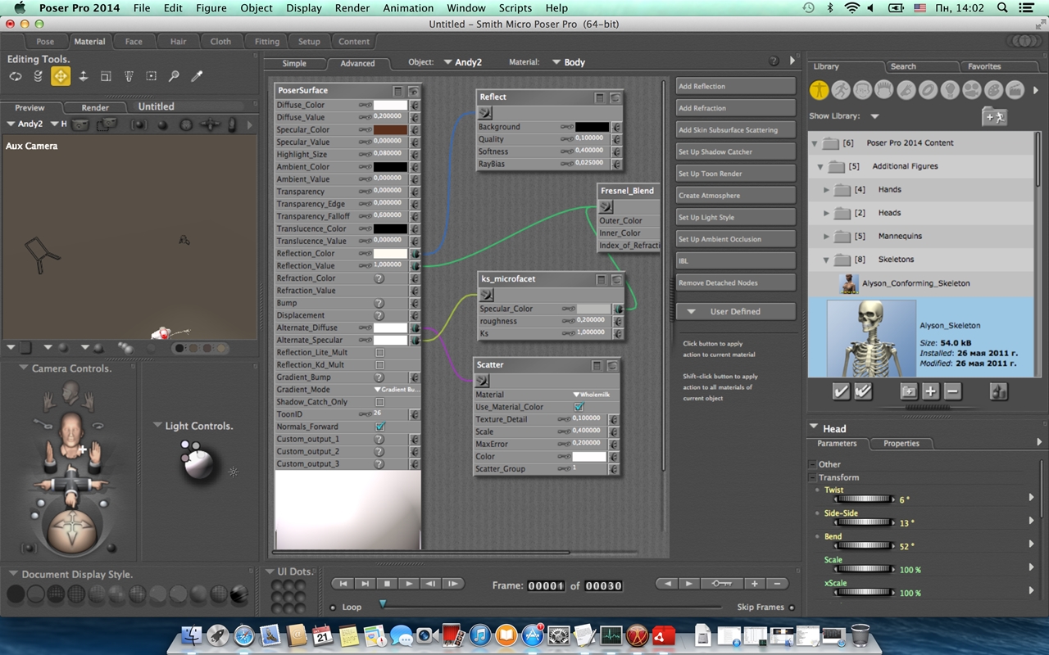Open the Properties tab
Screen dimensions: 1049x655
(x=901, y=443)
